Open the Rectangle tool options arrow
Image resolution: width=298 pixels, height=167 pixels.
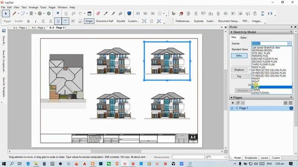[x=35, y=13]
